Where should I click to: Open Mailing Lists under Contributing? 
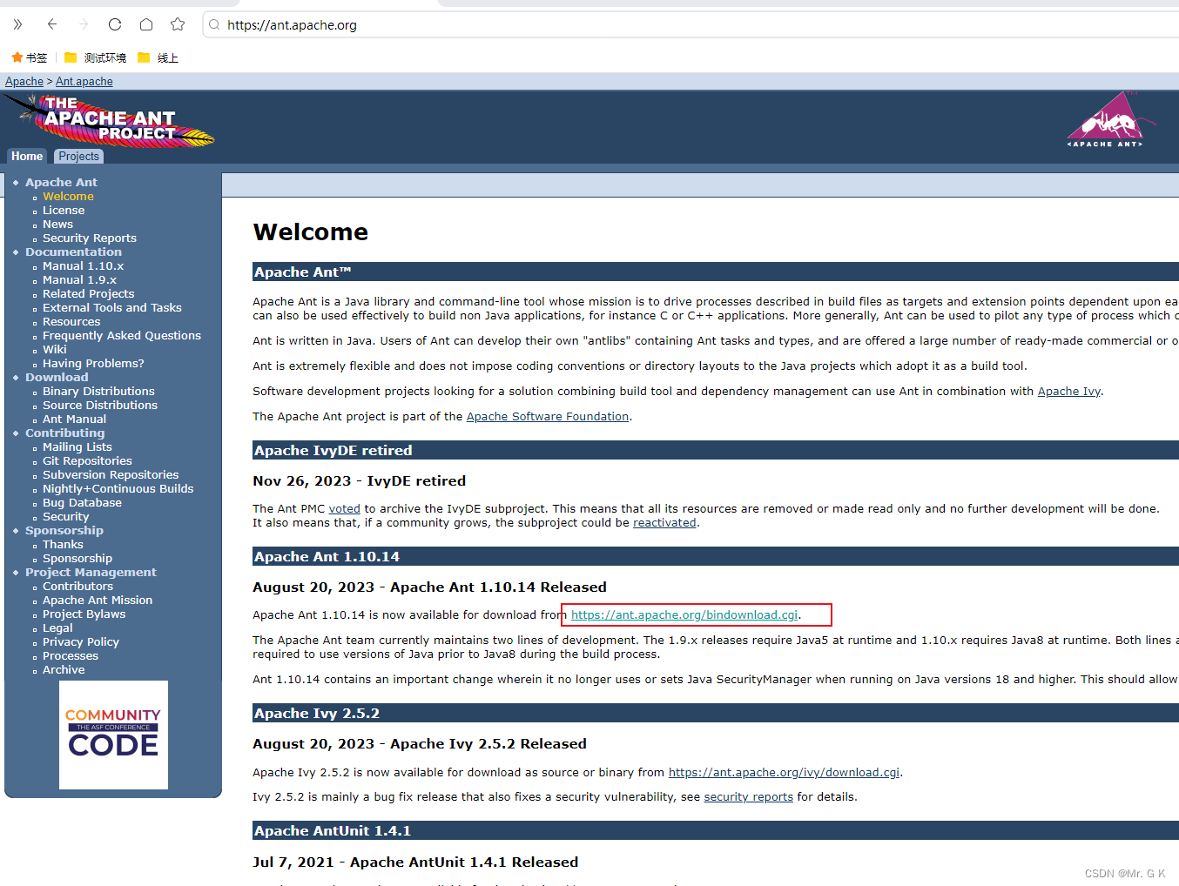tap(77, 447)
